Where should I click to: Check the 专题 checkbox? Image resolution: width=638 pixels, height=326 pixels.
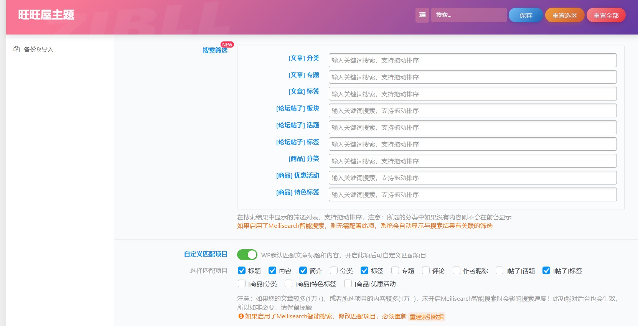(x=395, y=270)
